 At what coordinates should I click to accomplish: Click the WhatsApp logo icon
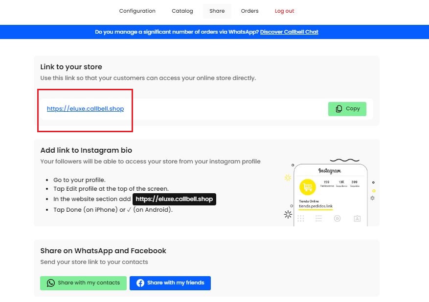51,283
